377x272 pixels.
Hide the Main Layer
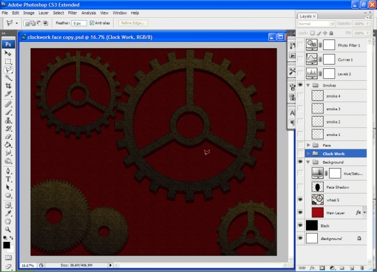click(x=300, y=212)
